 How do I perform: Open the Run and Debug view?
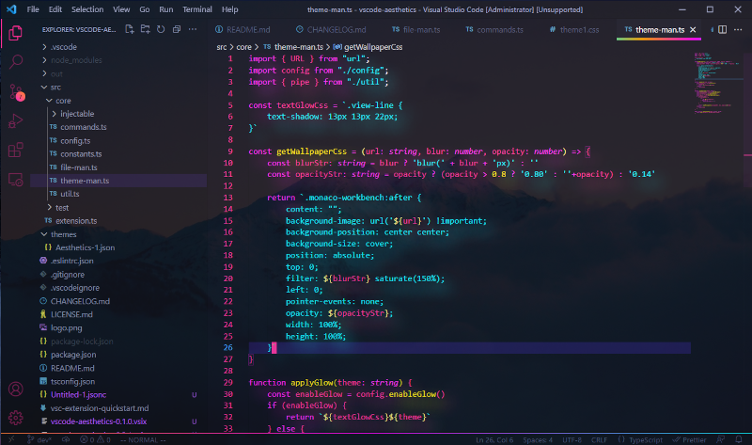[x=16, y=120]
